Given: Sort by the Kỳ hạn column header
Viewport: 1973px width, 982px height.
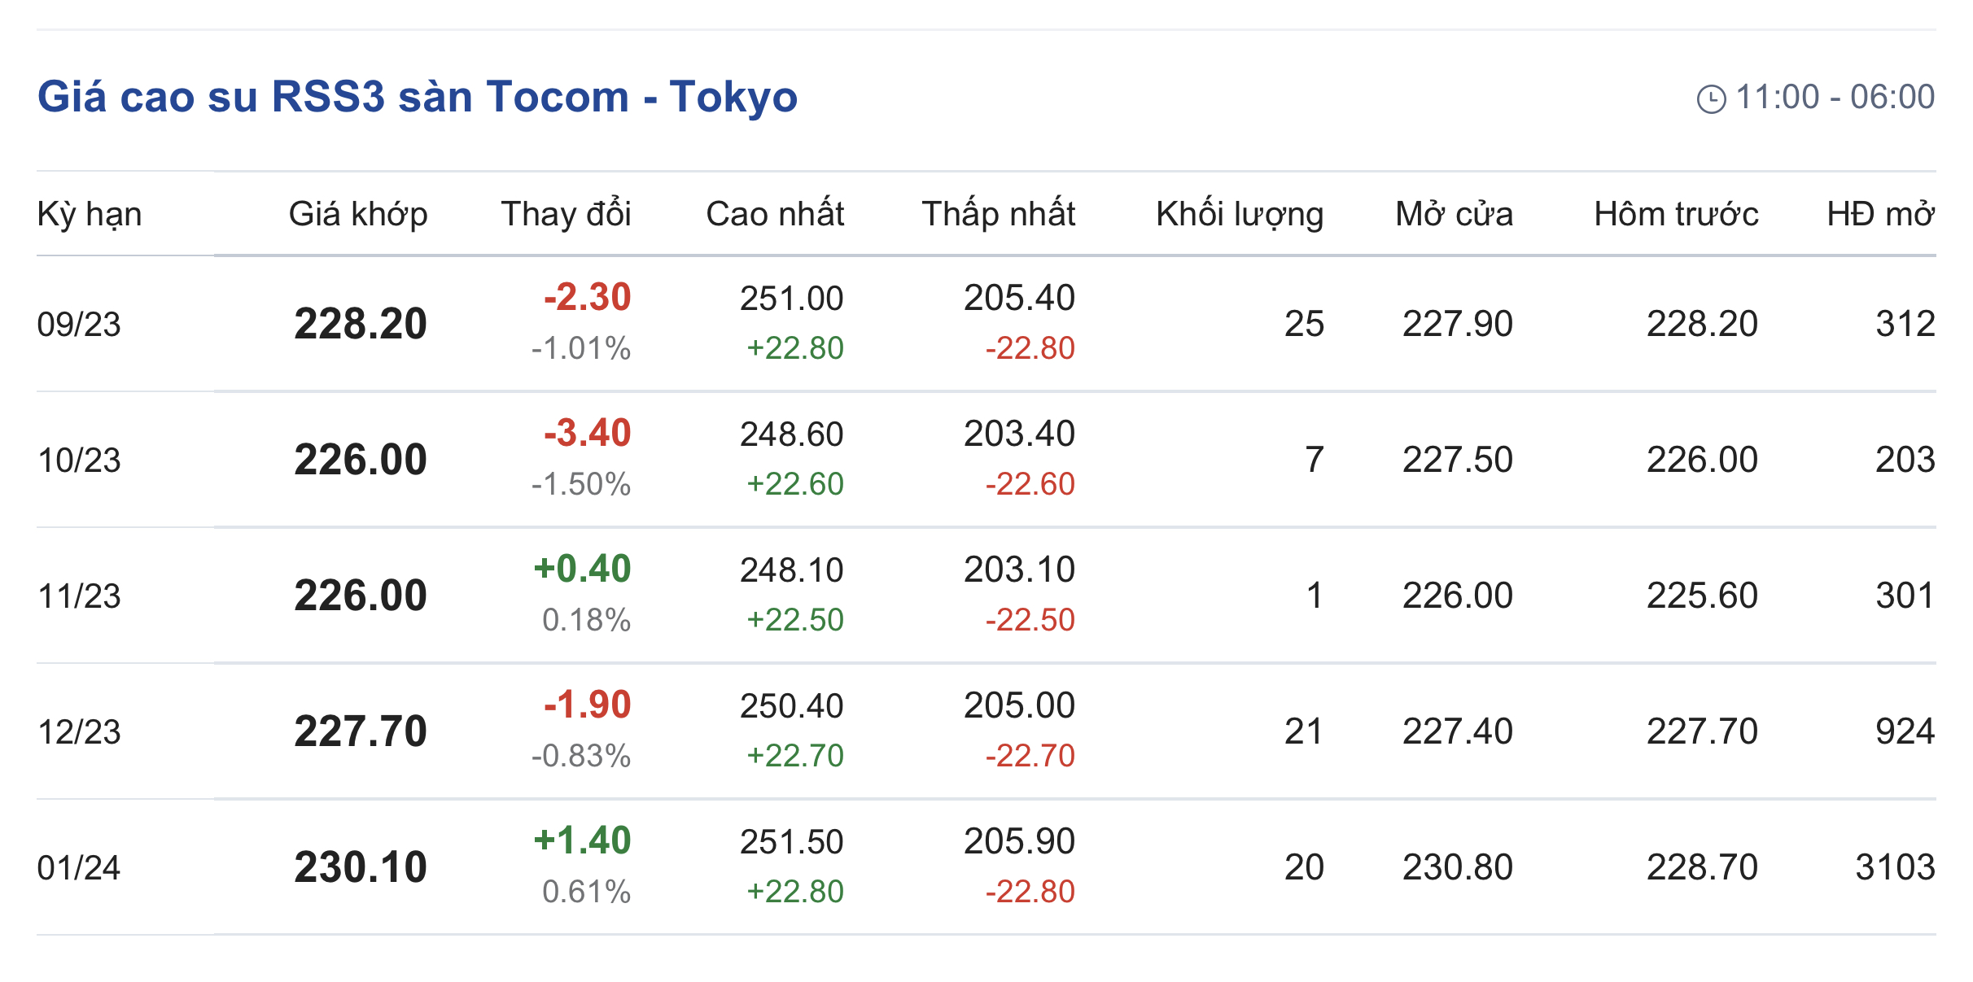Looking at the screenshot, I should click(x=90, y=214).
